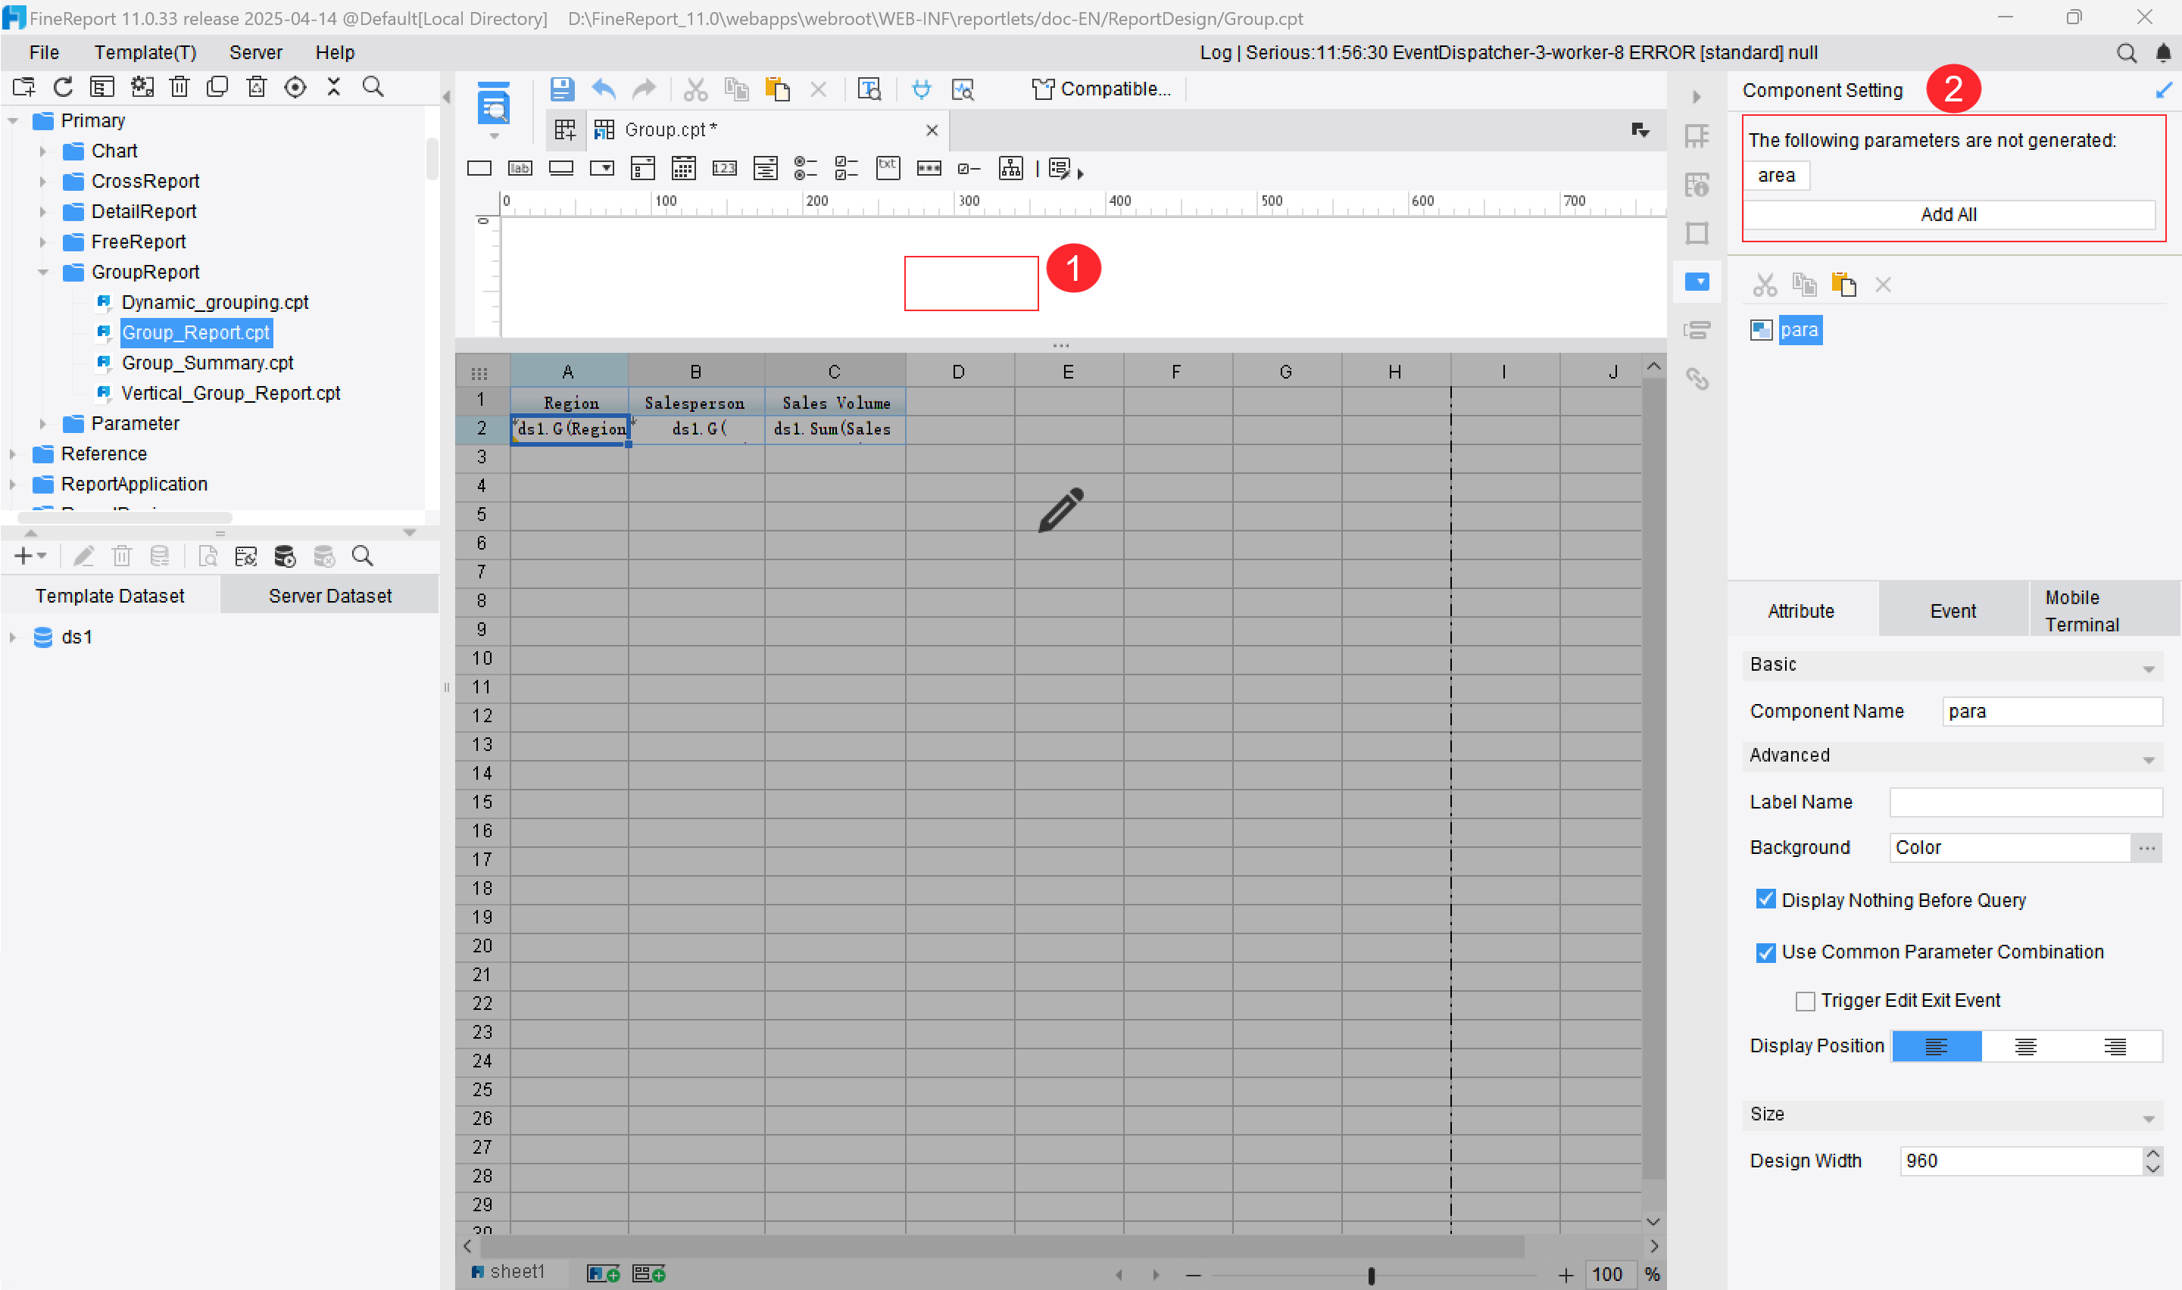Image resolution: width=2182 pixels, height=1290 pixels.
Task: Set Display Position to left alignment
Action: coord(1936,1046)
